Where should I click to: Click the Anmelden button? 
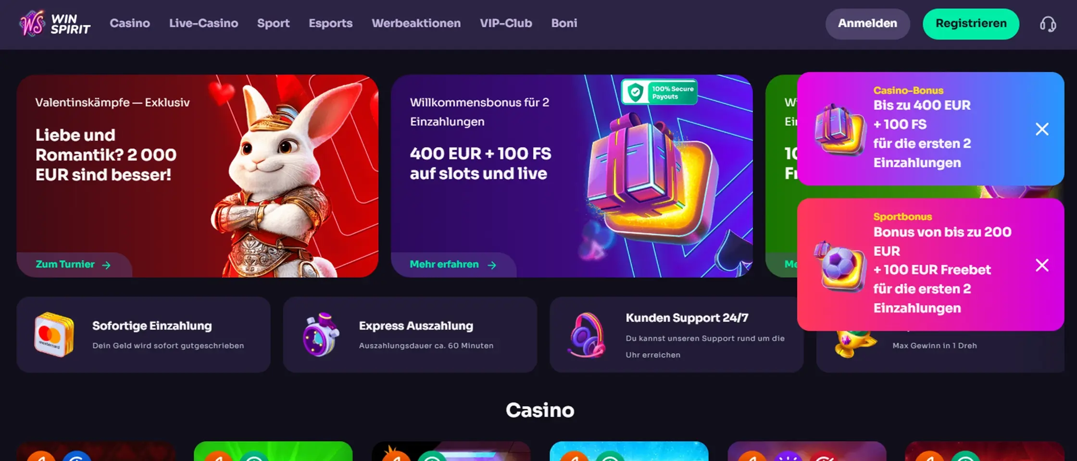pos(867,24)
